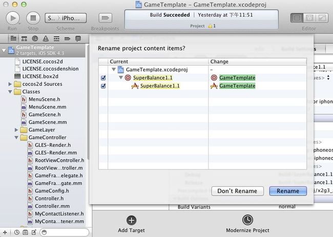The height and width of the screenshot is (237, 333).
Task: Open the Issue navigator warning icon
Action: click(x=46, y=38)
